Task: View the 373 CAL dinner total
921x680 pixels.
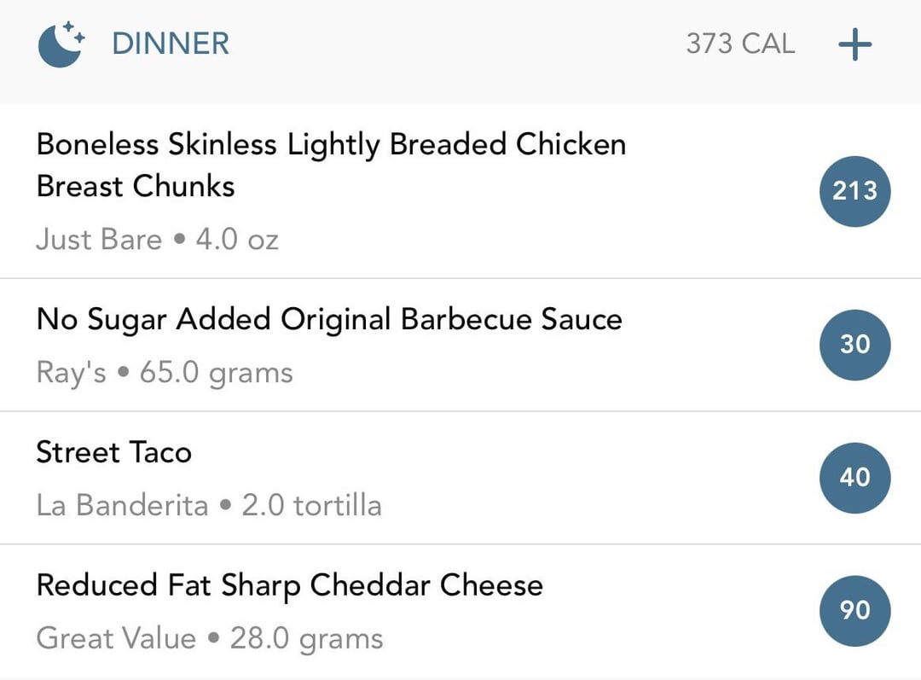Action: (x=740, y=44)
